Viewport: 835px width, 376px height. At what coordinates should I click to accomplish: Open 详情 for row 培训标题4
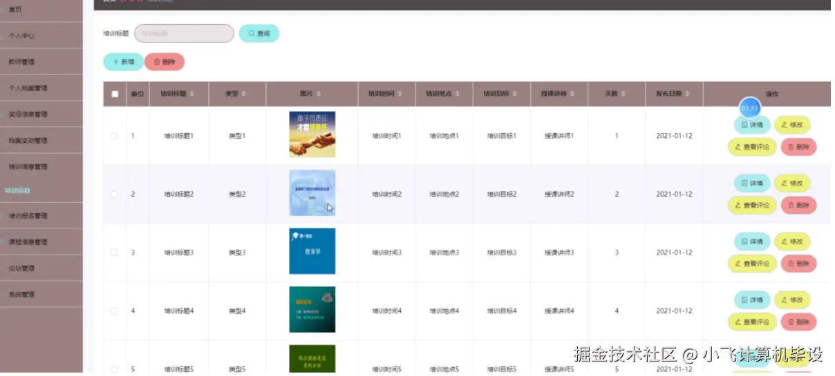pyautogui.click(x=752, y=300)
